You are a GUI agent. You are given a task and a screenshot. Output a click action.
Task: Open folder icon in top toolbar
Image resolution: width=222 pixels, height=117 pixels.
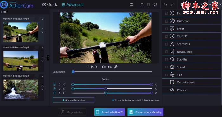click(132, 4)
